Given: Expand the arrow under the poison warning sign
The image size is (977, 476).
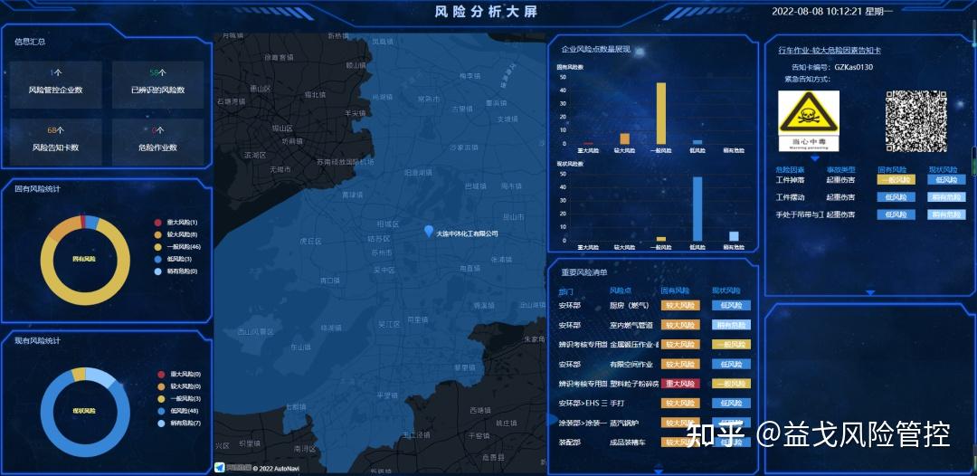Looking at the screenshot, I should click(x=814, y=159).
